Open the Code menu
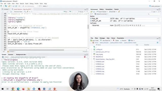The image size is (162, 91). click(x=9, y=4)
